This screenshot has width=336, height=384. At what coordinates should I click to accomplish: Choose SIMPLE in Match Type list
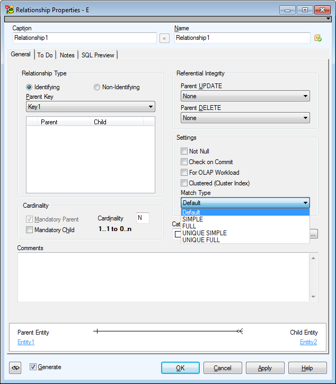[x=245, y=219]
